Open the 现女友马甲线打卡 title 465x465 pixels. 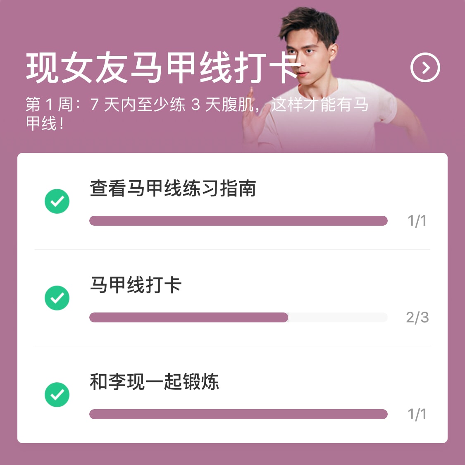tap(163, 68)
